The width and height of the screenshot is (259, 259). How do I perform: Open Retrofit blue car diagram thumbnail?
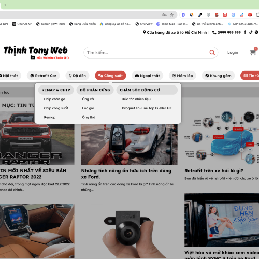point(222,138)
